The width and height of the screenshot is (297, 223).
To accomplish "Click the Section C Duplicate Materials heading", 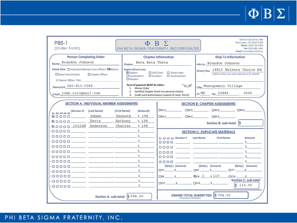I will (209, 132).
